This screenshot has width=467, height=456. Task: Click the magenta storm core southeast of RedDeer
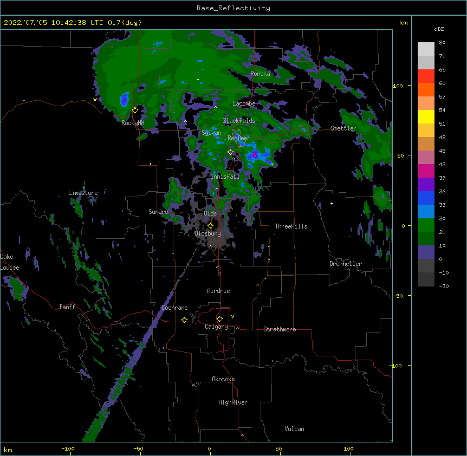(x=255, y=155)
